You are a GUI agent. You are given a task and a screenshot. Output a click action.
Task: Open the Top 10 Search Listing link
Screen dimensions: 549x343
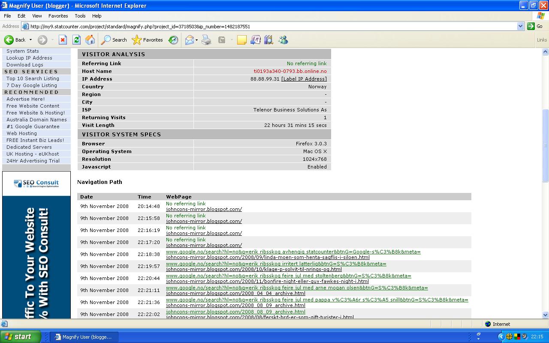point(33,78)
